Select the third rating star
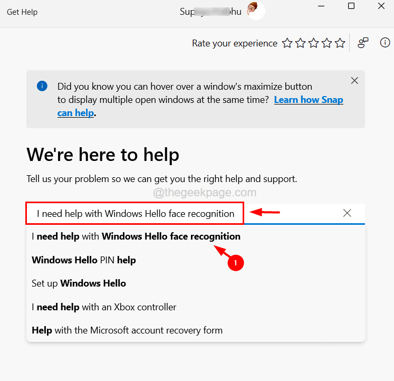394x381 pixels. tap(314, 43)
